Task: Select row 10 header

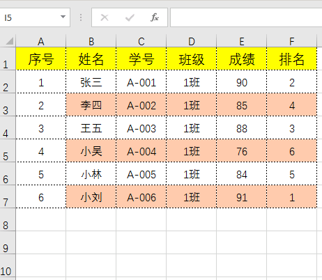Action: (x=8, y=265)
